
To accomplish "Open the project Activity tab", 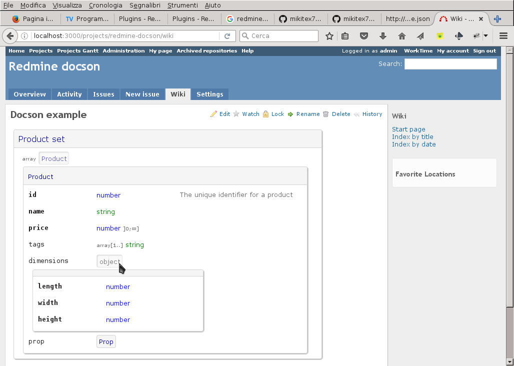I will coord(69,94).
